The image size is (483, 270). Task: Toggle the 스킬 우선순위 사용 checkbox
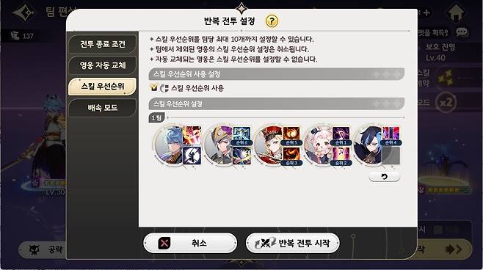[x=154, y=88]
